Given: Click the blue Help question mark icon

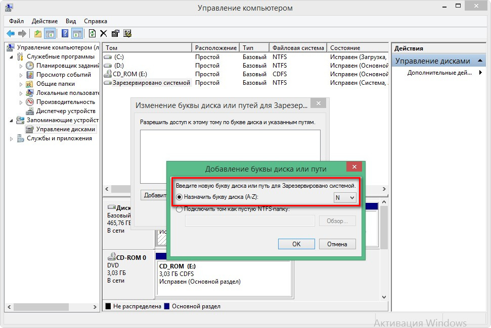Looking at the screenshot, I should (x=65, y=34).
